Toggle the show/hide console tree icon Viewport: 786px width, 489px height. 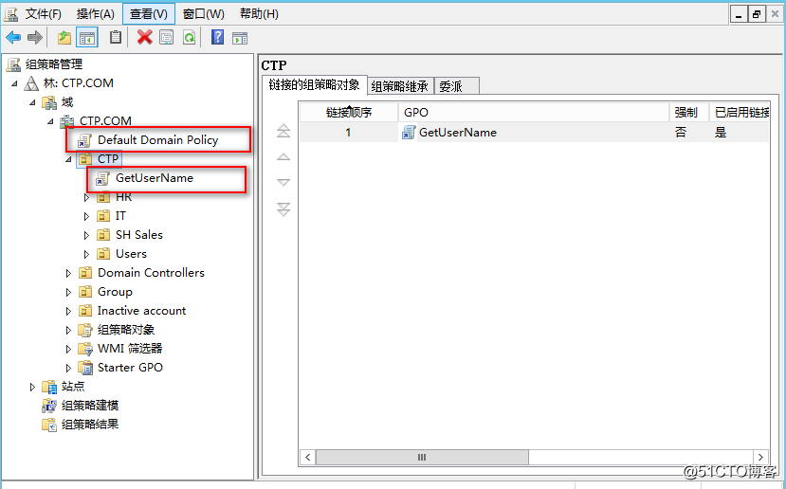pyautogui.click(x=87, y=38)
